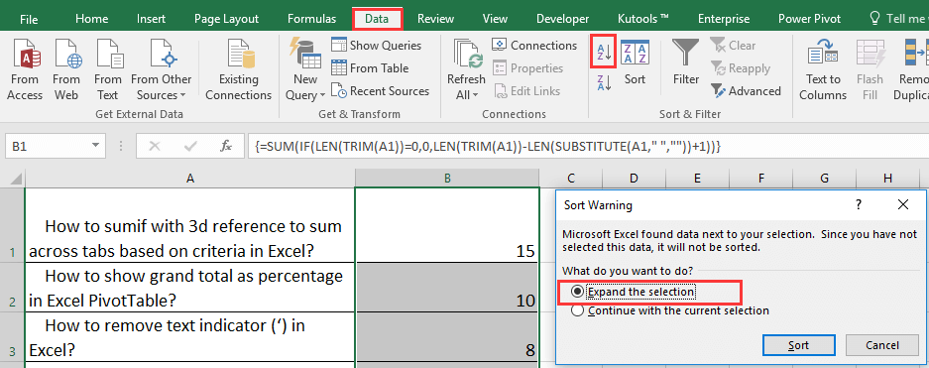This screenshot has height=368, width=929.
Task: Click cell B2 containing 10
Action: point(447,288)
